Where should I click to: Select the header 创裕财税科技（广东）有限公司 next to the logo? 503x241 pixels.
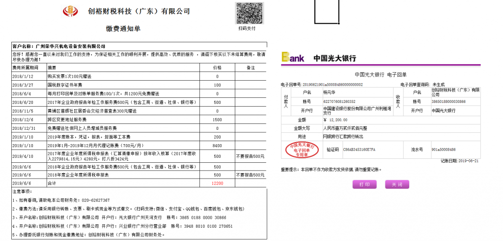(139, 12)
